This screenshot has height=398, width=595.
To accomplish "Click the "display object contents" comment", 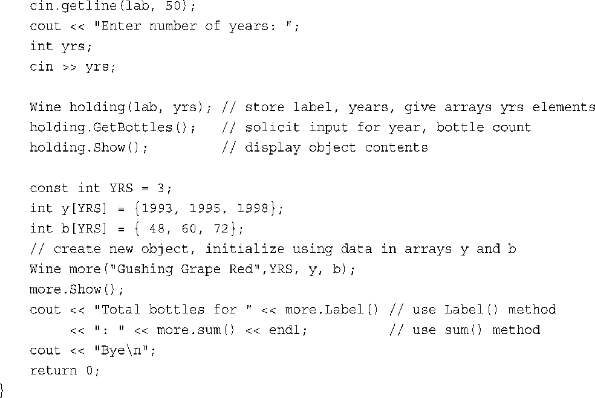I will coord(325,147).
